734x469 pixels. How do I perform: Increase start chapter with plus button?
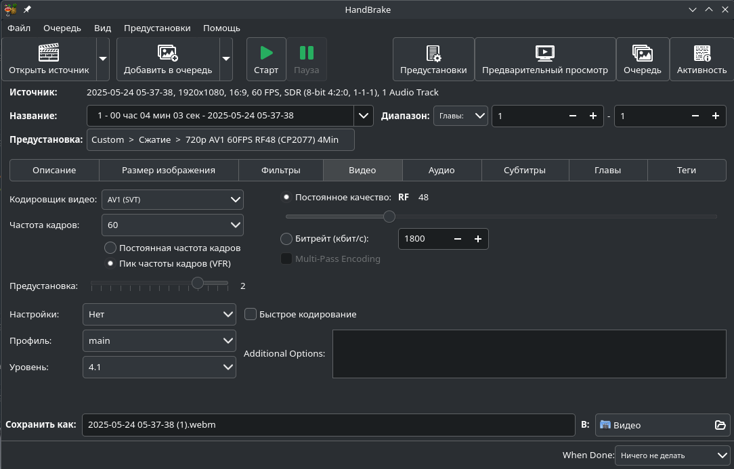click(593, 116)
